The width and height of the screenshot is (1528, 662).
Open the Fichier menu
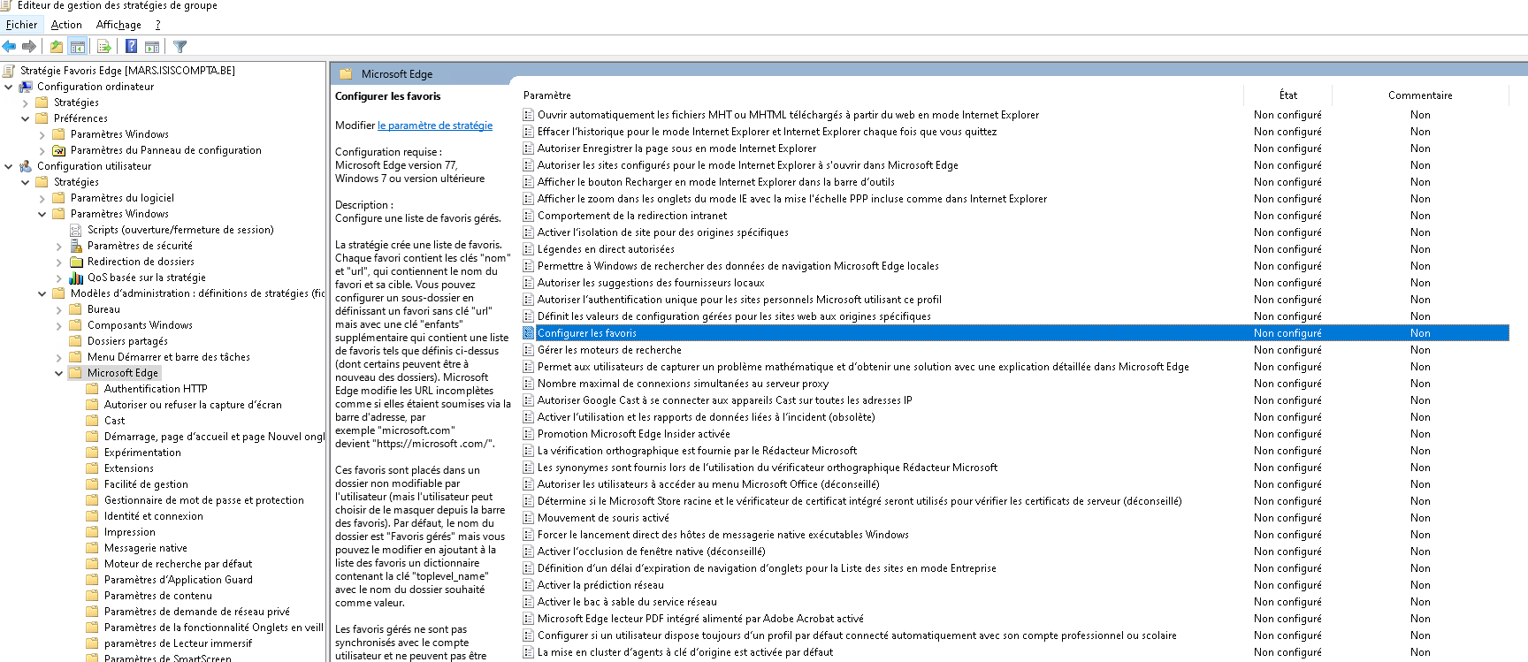pyautogui.click(x=22, y=25)
